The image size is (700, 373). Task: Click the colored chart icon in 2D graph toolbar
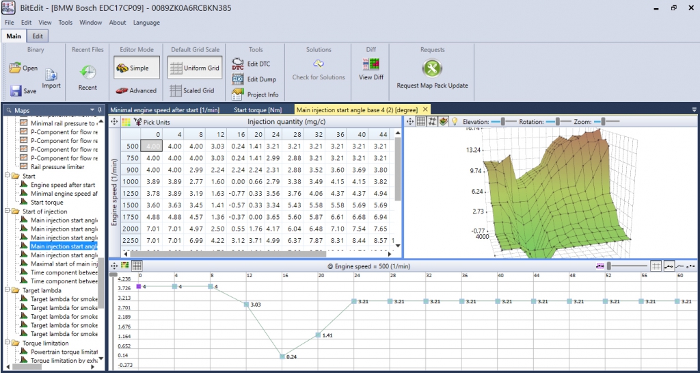pyautogui.click(x=125, y=266)
